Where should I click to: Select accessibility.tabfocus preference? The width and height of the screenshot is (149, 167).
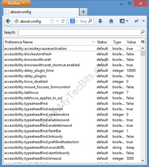coord(72,93)
